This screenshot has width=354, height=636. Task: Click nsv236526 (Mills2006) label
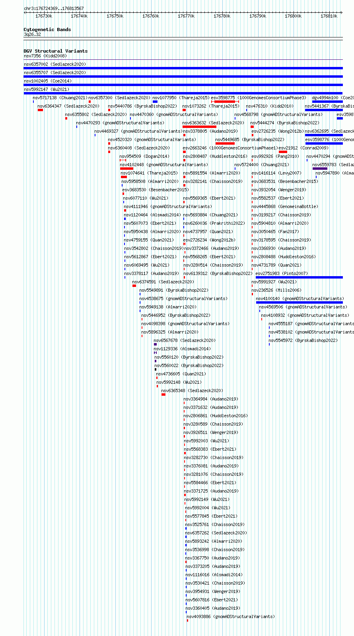point(276,291)
